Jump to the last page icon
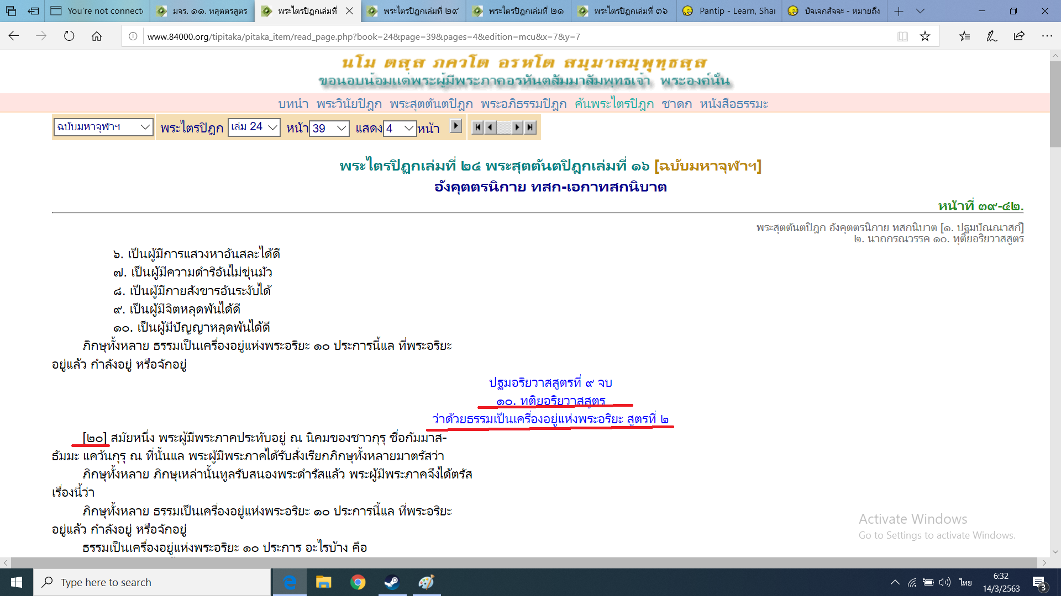This screenshot has width=1061, height=596. [530, 127]
